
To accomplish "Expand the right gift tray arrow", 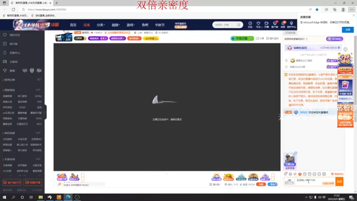I will [273, 177].
